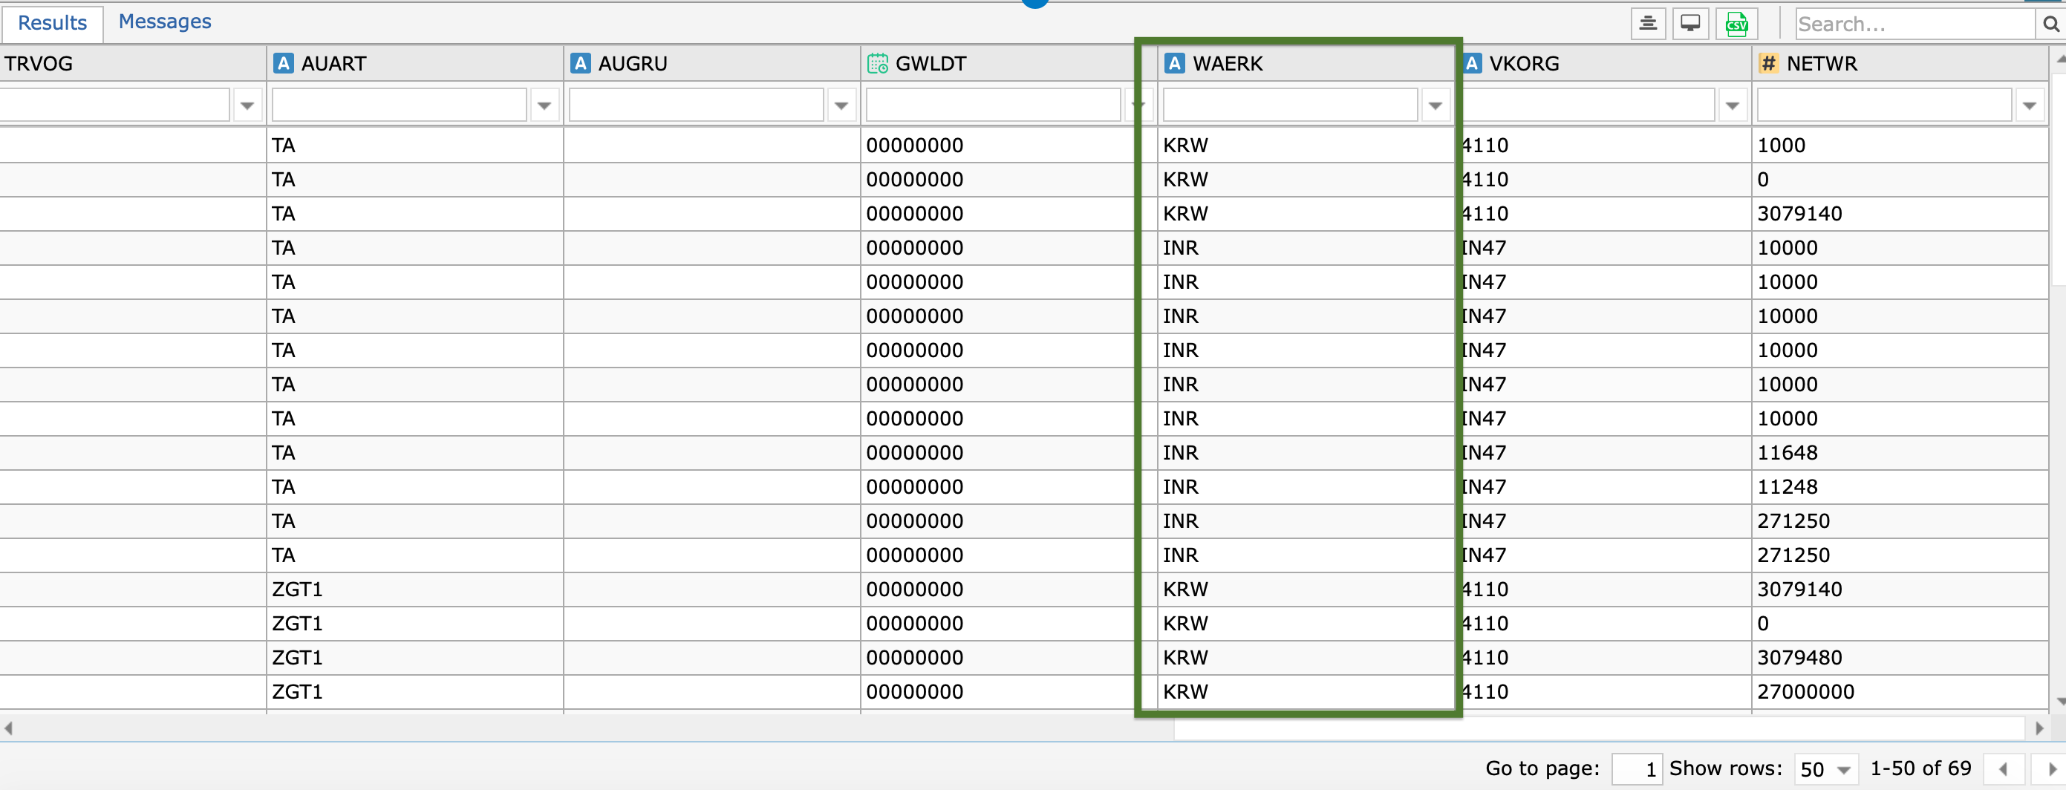Click the AUART cell in the 1000 row
This screenshot has width=2066, height=790.
[x=414, y=146]
